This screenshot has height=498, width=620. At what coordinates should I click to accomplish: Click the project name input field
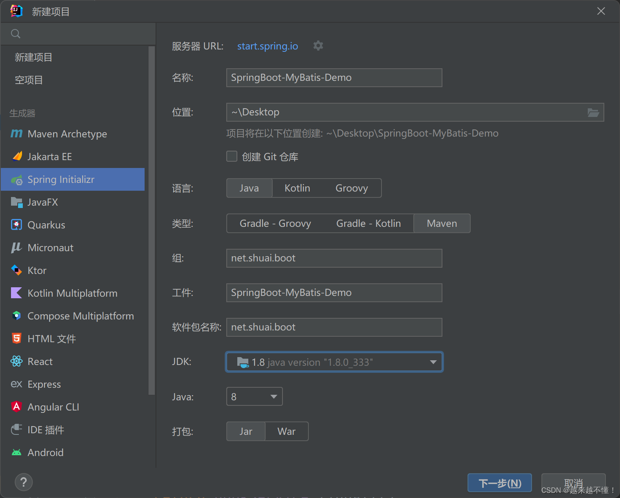coord(334,78)
